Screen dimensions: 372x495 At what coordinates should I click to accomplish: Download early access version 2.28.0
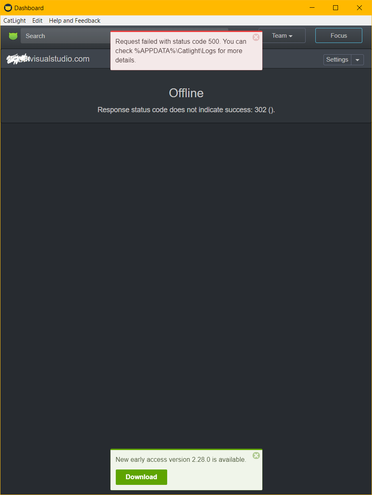point(141,477)
